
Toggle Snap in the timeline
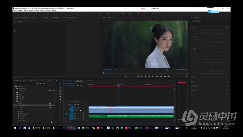(x=70, y=86)
